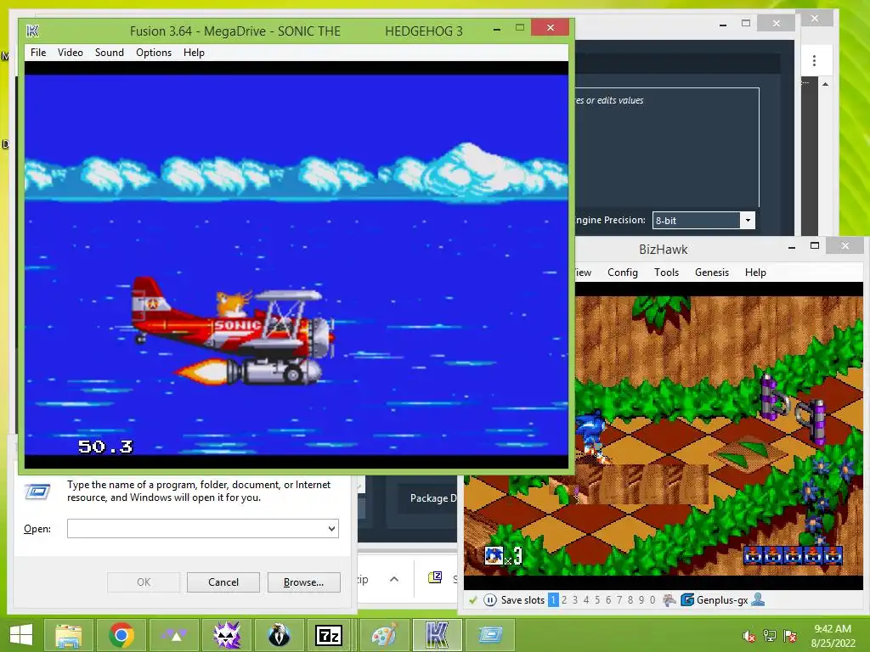Click Cancel in the Run dialog

click(x=223, y=582)
